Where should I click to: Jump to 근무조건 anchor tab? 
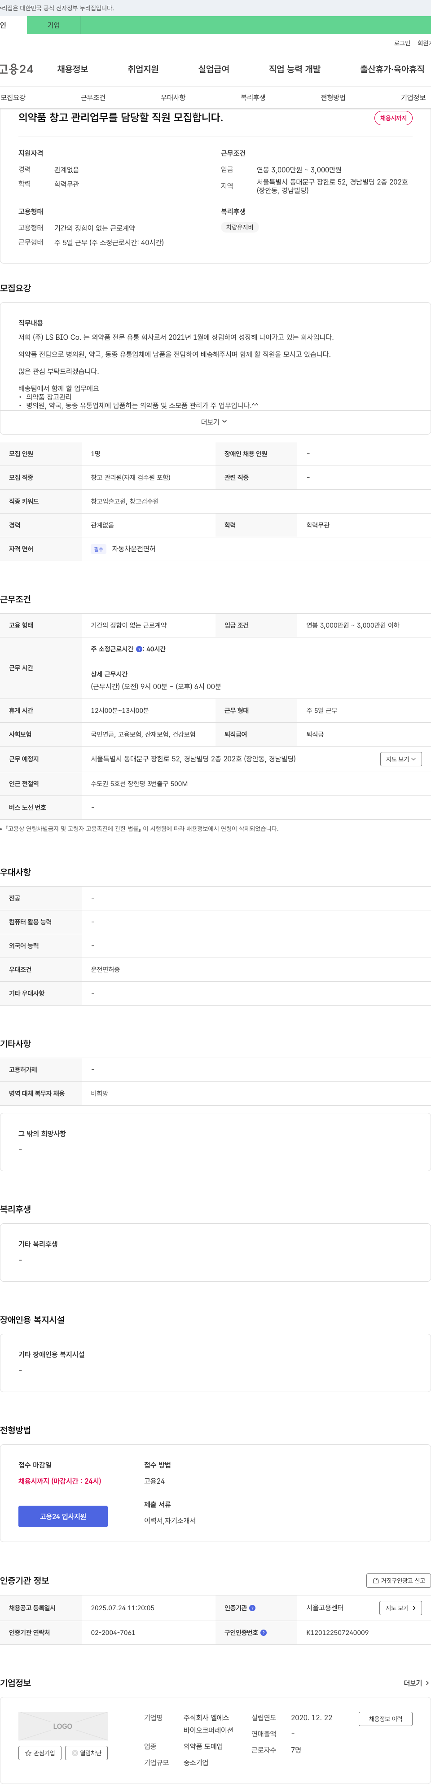pos(93,98)
